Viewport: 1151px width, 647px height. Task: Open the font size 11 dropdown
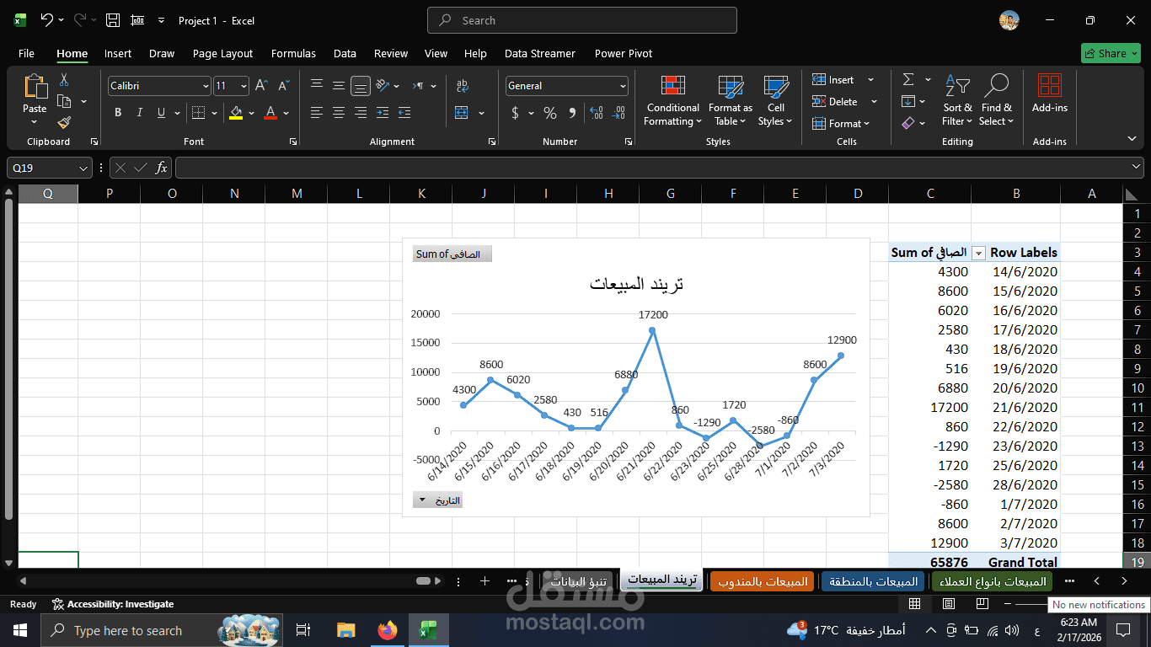pos(244,86)
